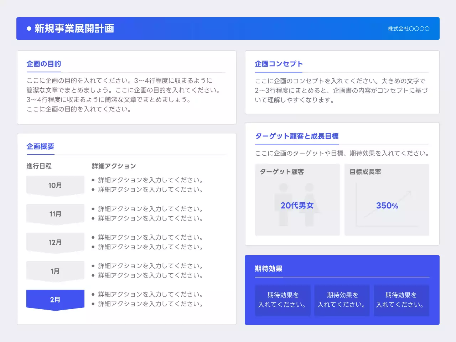Click the first 期待効果 box

point(283,300)
